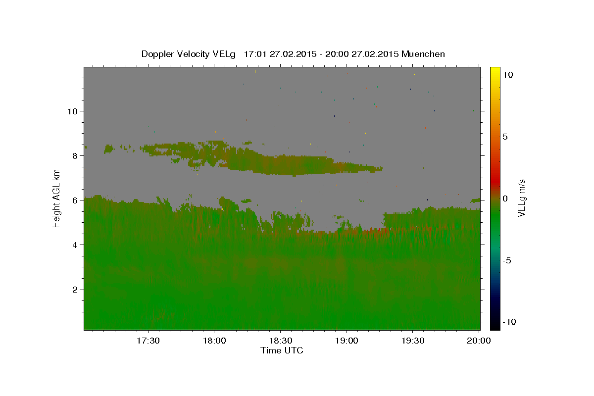Image resolution: width=594 pixels, height=396 pixels.
Task: Click the colorbar value 0 label
Action: click(505, 198)
